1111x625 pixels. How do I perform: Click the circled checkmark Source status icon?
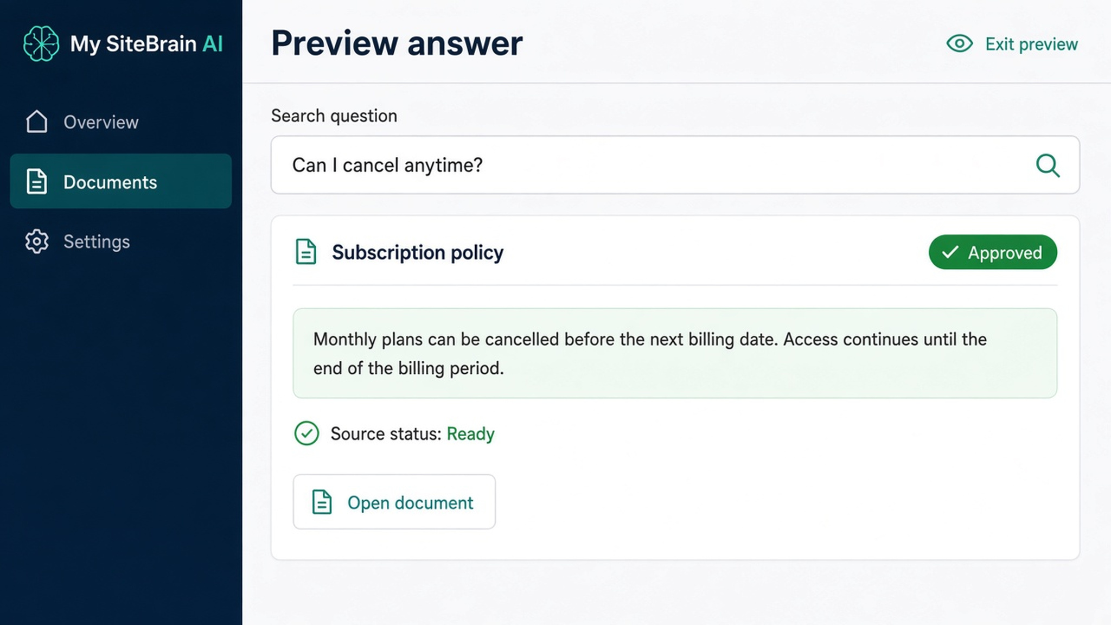point(307,433)
